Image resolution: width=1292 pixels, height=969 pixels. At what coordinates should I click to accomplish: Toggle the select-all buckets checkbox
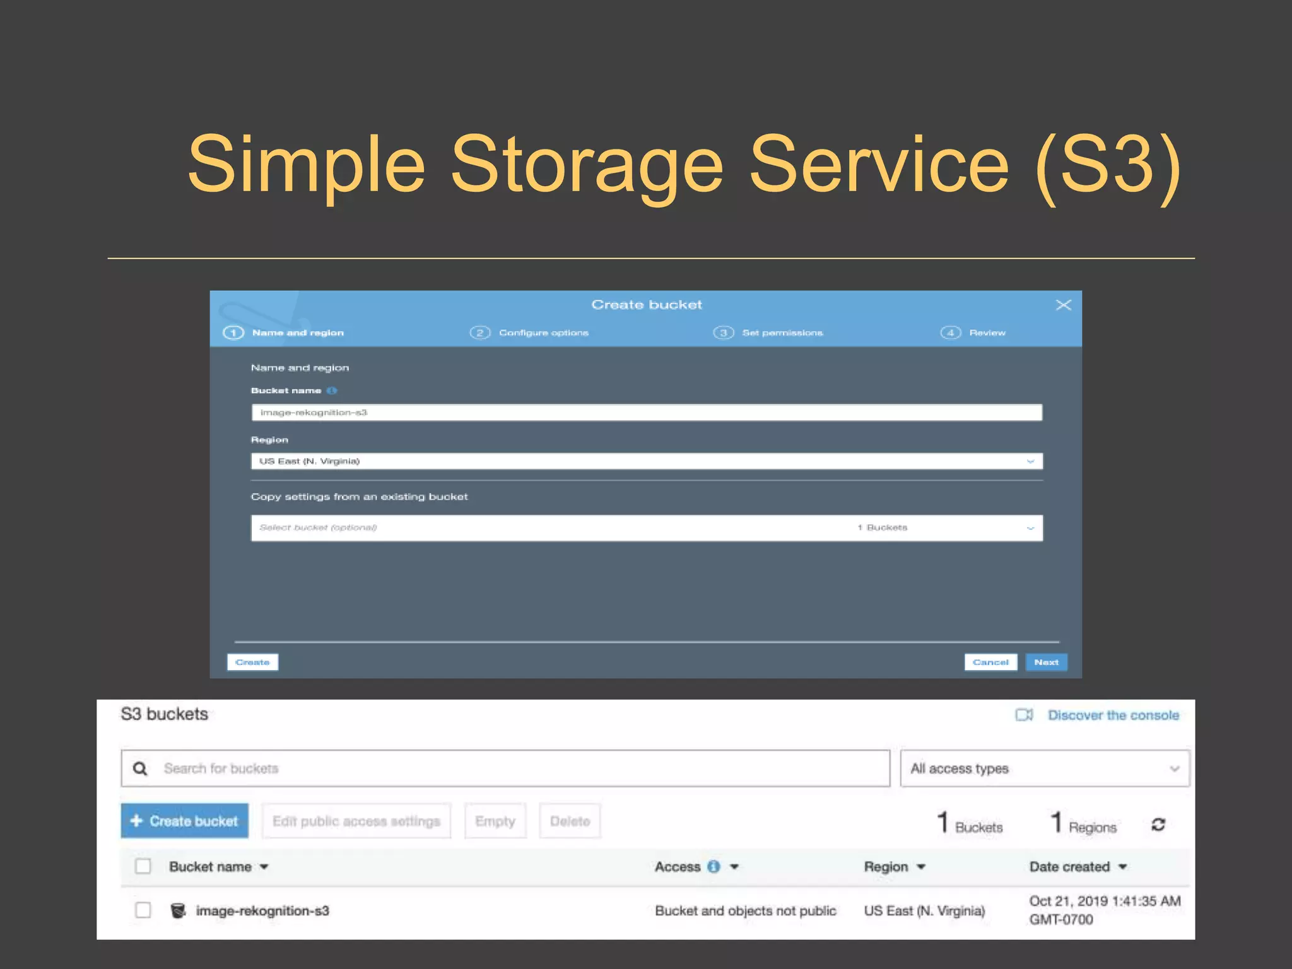point(143,866)
